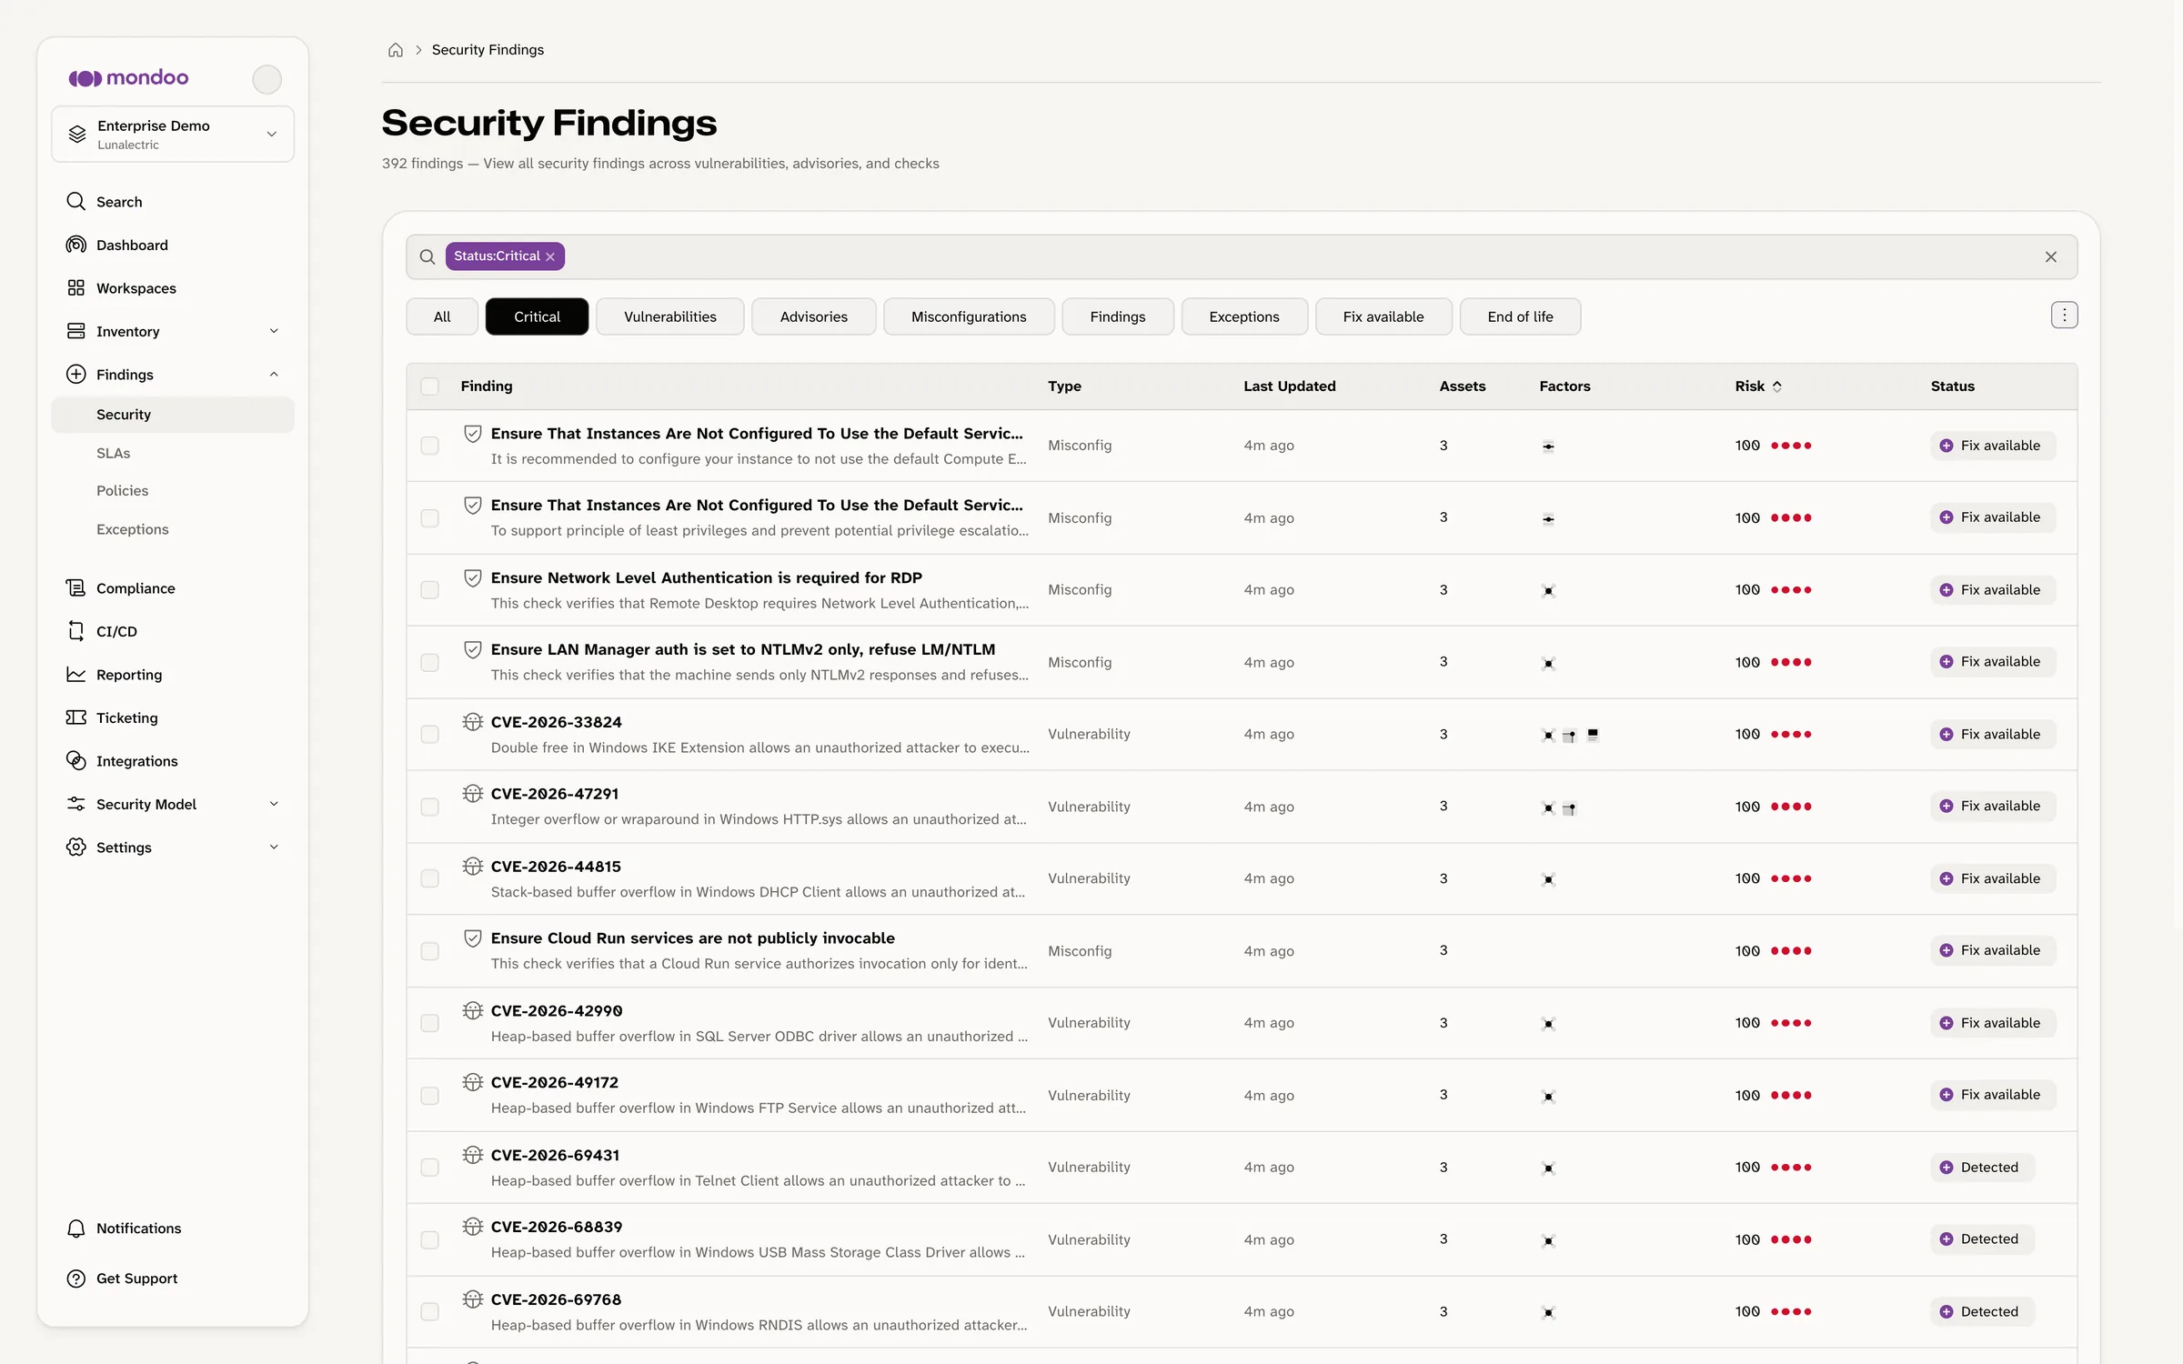Switch to the All tab

[x=442, y=316]
